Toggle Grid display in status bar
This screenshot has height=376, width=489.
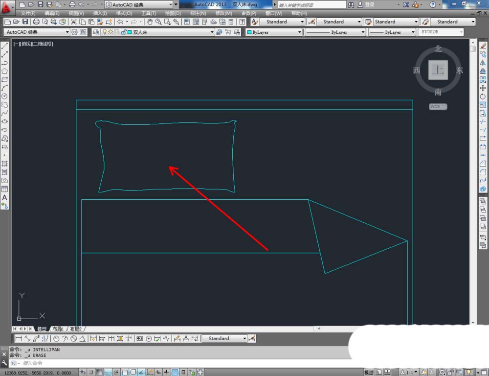[x=99, y=372]
